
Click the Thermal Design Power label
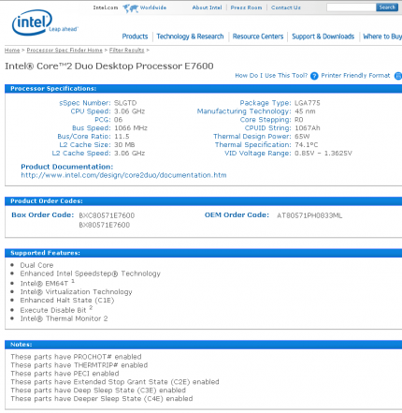[x=252, y=137]
